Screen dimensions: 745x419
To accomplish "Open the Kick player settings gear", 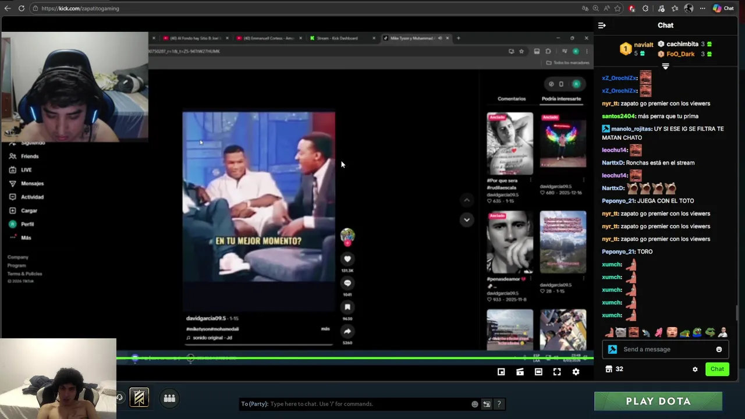I will pyautogui.click(x=576, y=372).
